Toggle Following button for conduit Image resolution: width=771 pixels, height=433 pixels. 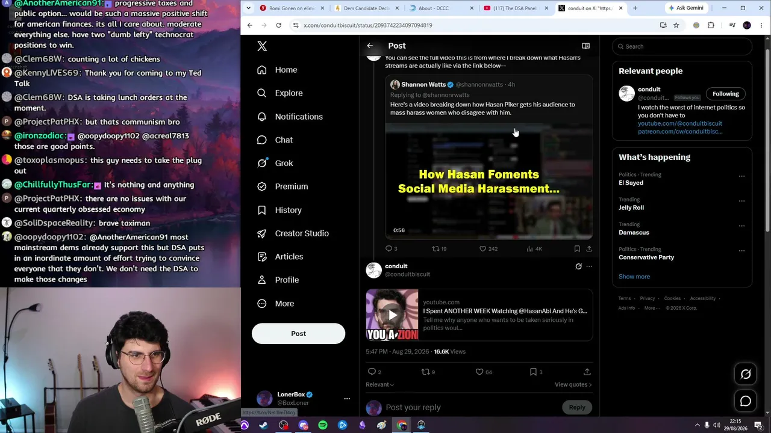click(725, 94)
